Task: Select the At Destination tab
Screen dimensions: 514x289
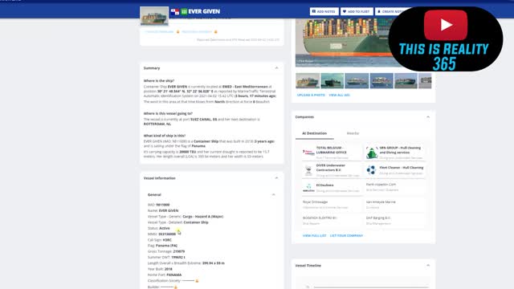Action: coord(314,133)
